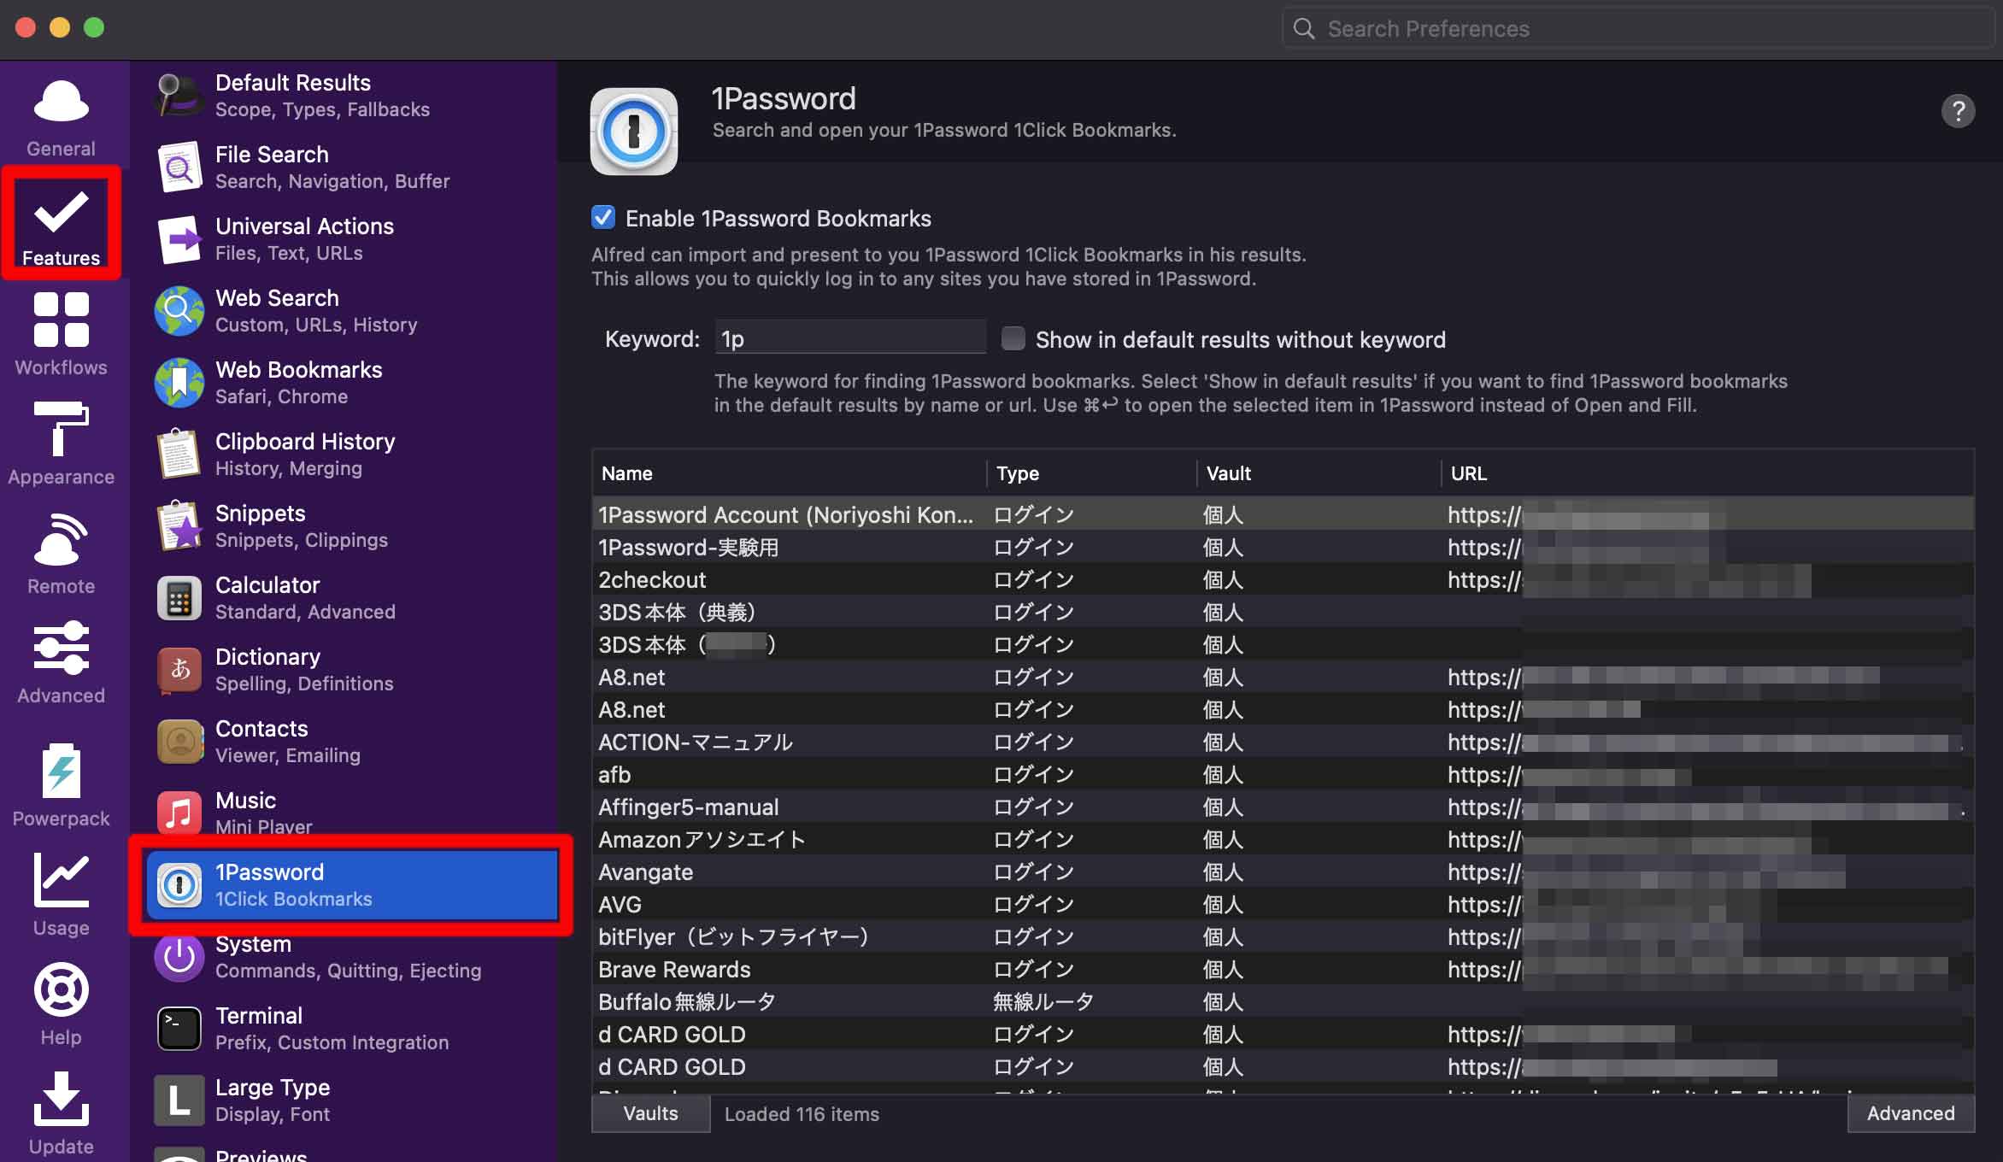The image size is (2003, 1162).
Task: Sort by the Vault column header
Action: click(x=1318, y=473)
